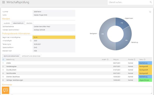Select the Verantwortlich tab
Screen dimensions: 154x95
(x=18, y=23)
